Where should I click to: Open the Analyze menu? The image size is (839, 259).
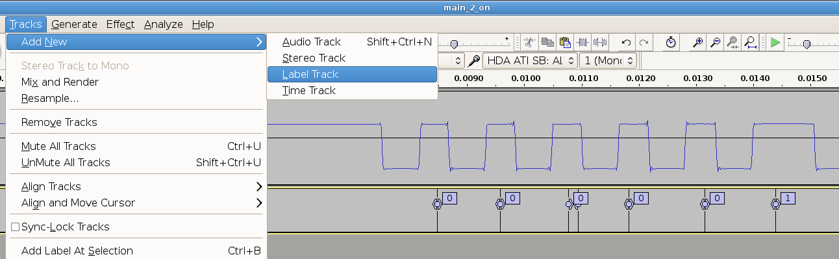[x=164, y=24]
